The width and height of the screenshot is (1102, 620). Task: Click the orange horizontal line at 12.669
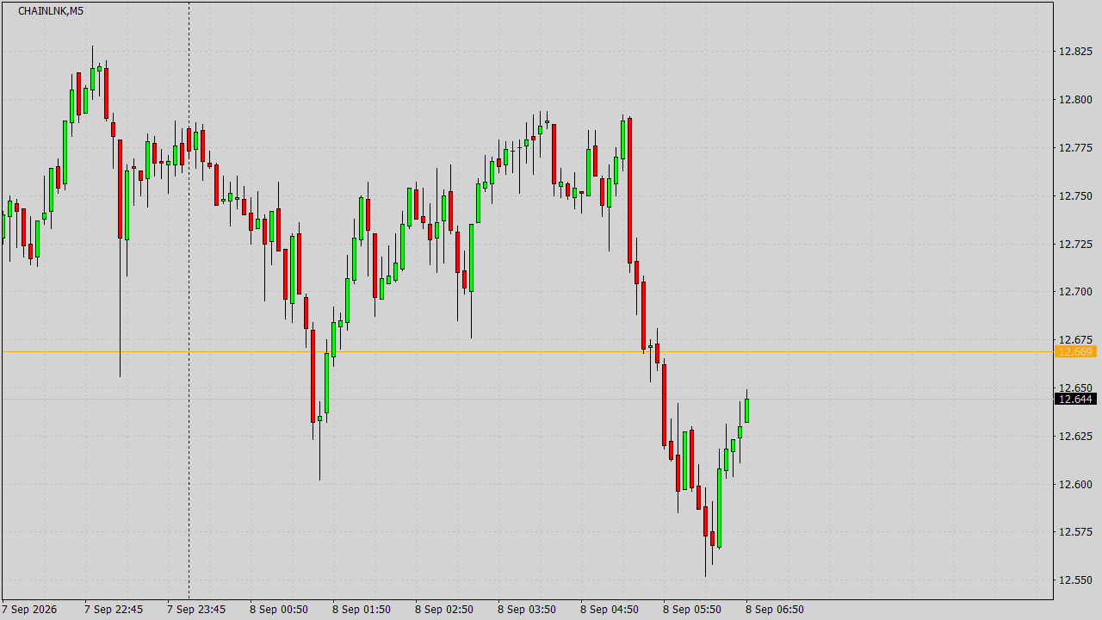coord(527,351)
